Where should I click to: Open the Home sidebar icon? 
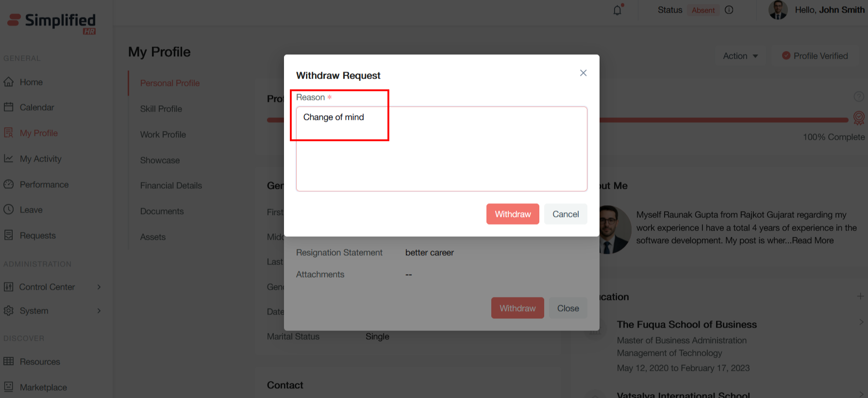(x=9, y=82)
